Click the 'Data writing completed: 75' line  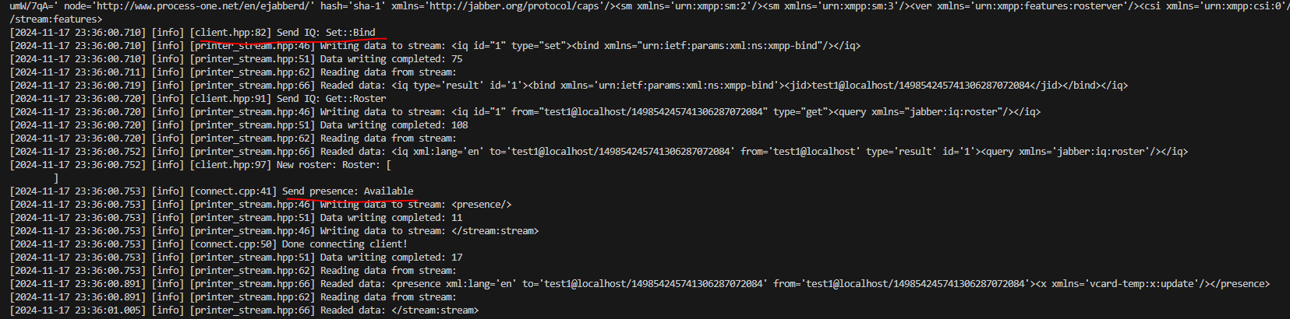[391, 59]
